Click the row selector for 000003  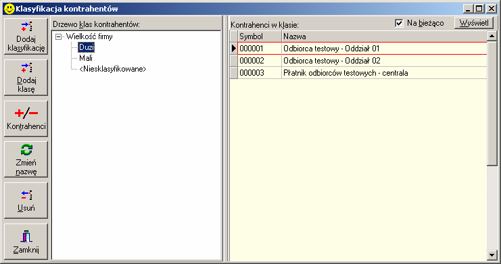(x=233, y=73)
